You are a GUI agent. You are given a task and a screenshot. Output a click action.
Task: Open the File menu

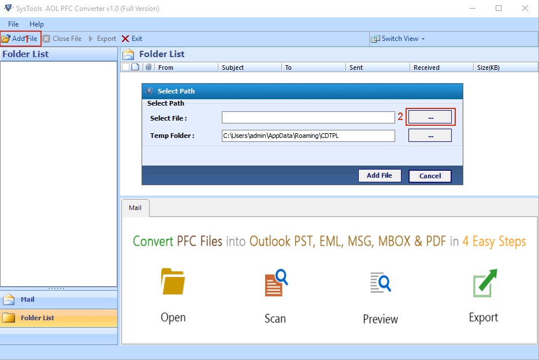[x=13, y=24]
